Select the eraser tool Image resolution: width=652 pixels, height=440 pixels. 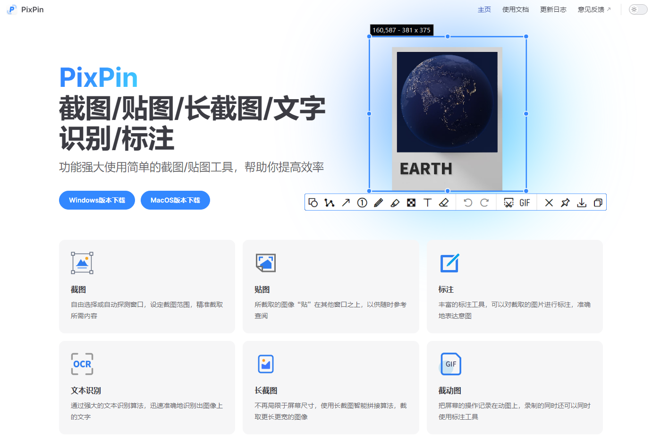pyautogui.click(x=444, y=203)
